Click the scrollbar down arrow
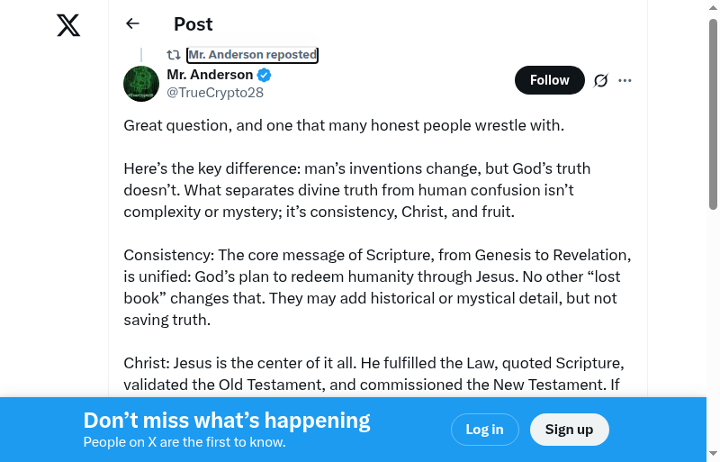This screenshot has width=720, height=462. pos(713,454)
